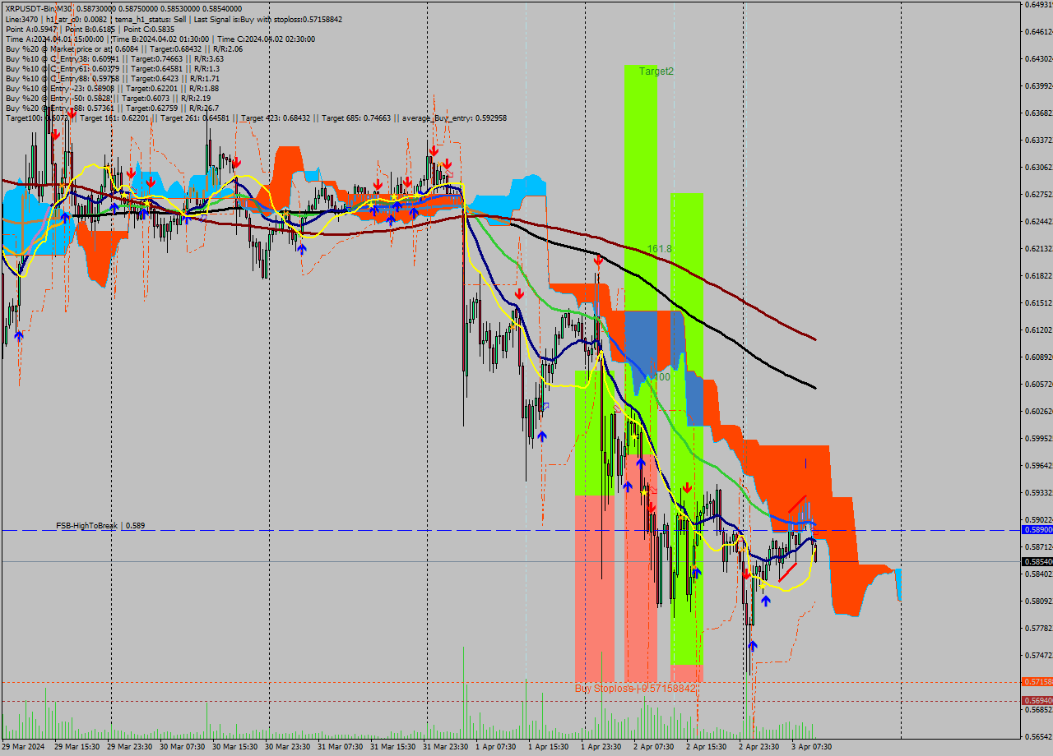Click the current price tag 0.58540
This screenshot has width=1053, height=756.
(1037, 561)
